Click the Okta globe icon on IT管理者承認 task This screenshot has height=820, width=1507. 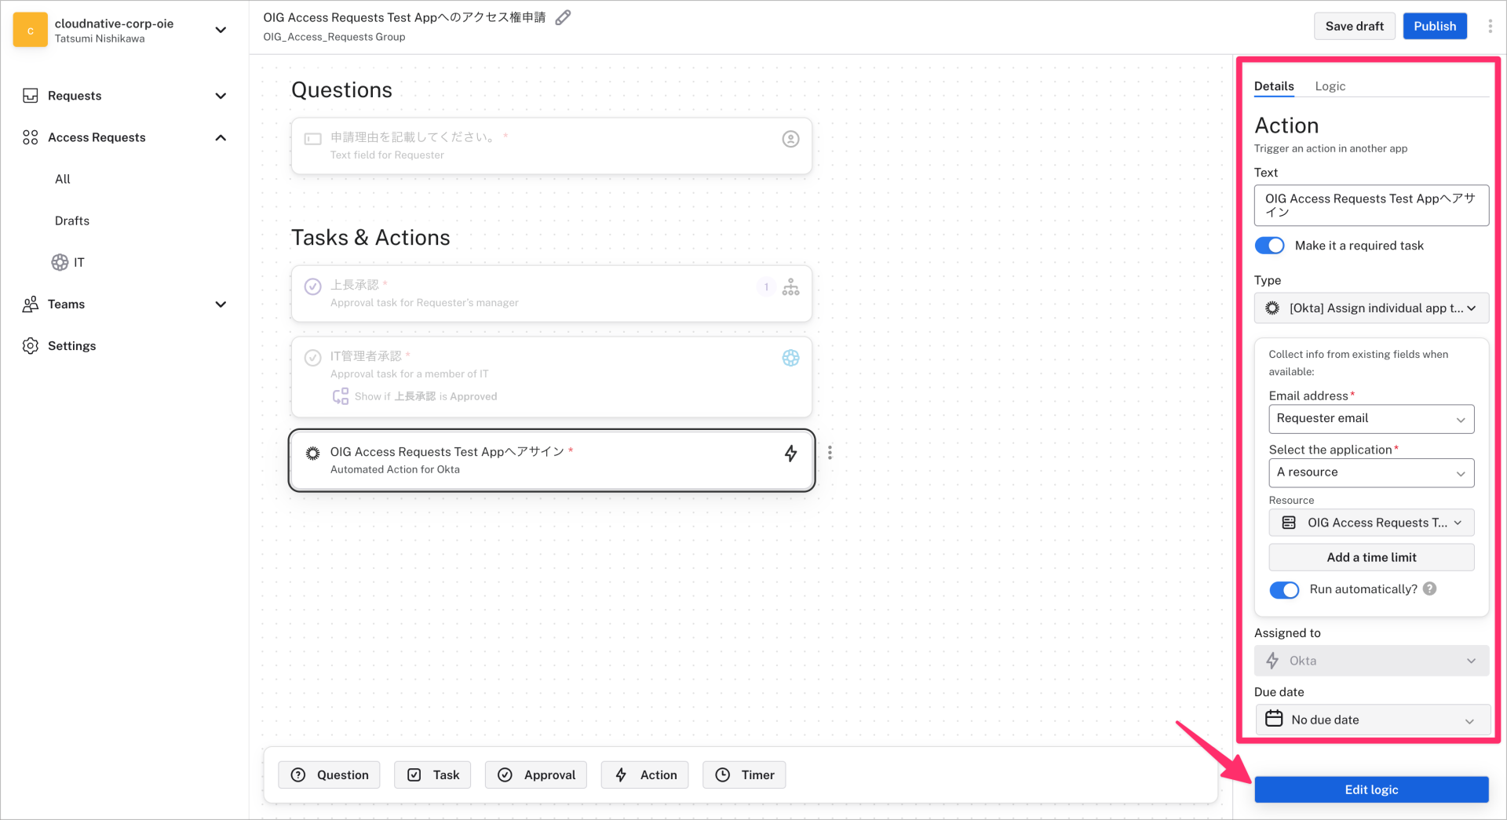click(x=790, y=358)
